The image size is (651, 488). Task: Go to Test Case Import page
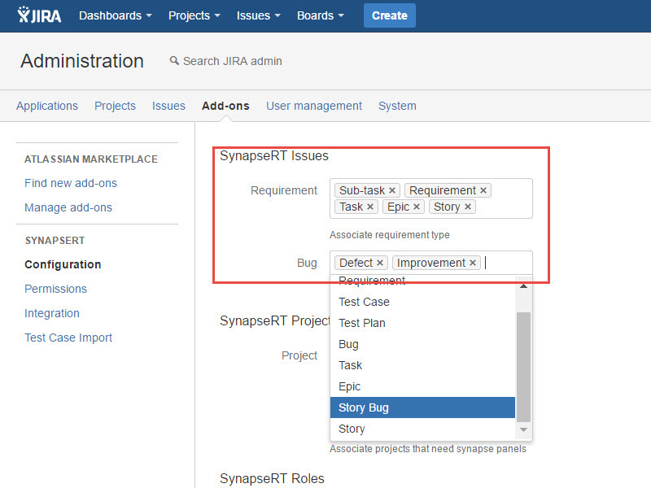pos(68,338)
